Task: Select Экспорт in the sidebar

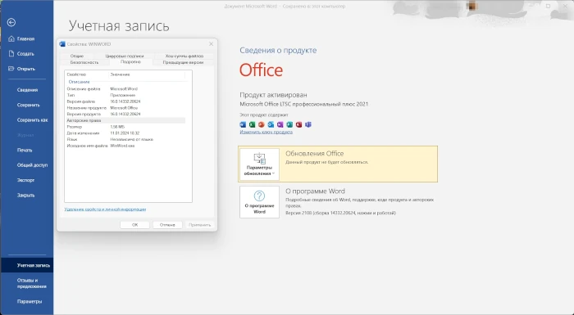Action: tap(25, 180)
